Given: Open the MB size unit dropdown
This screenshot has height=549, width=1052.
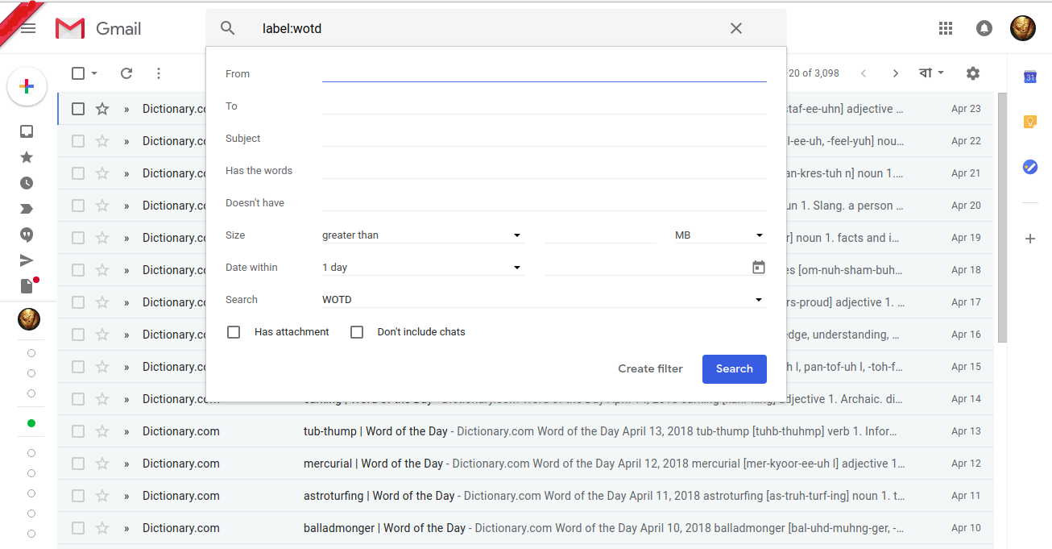Looking at the screenshot, I should click(x=720, y=235).
